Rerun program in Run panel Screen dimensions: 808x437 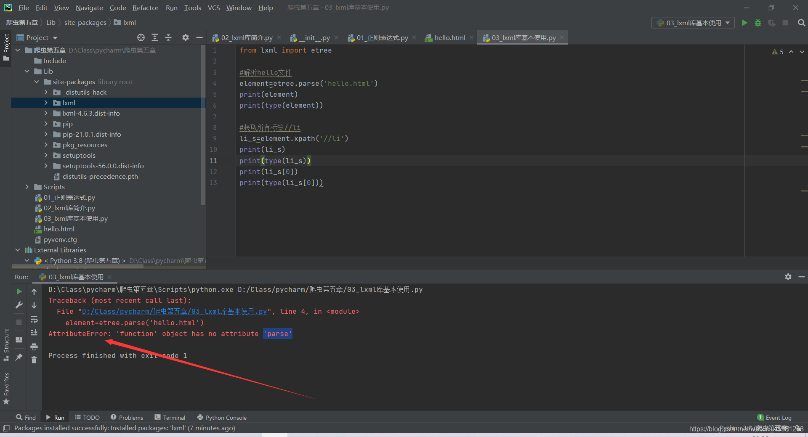coord(19,291)
